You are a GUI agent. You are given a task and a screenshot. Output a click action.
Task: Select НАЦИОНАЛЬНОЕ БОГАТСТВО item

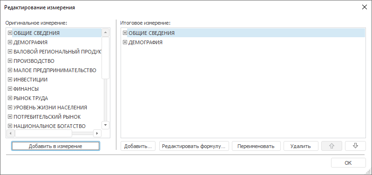click(x=49, y=126)
